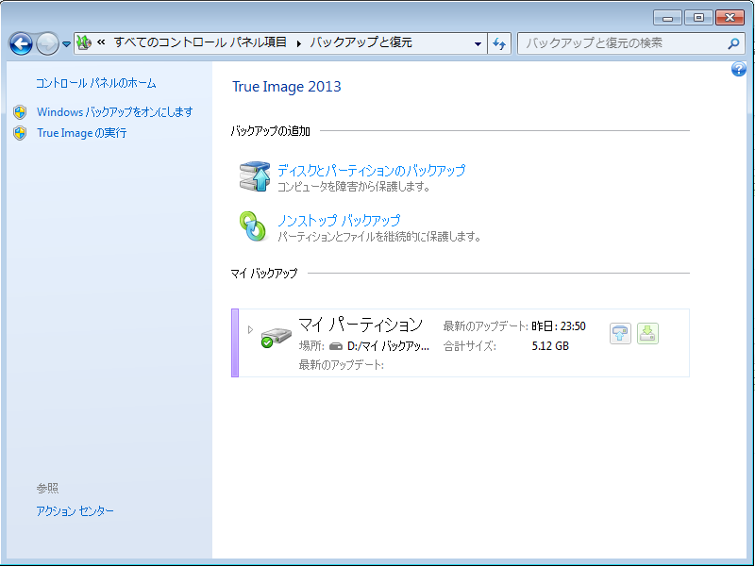The height and width of the screenshot is (567, 755).
Task: Open アクション センター link
Action: (75, 511)
